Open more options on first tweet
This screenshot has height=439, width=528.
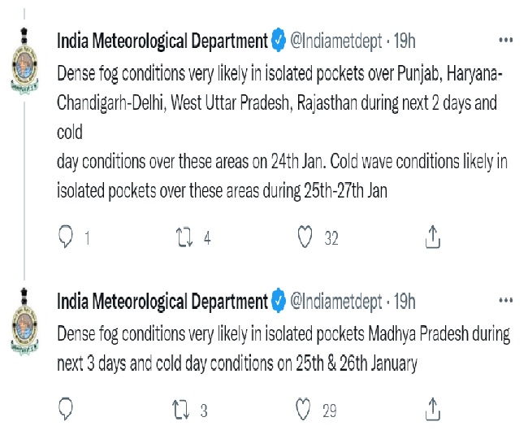505,40
